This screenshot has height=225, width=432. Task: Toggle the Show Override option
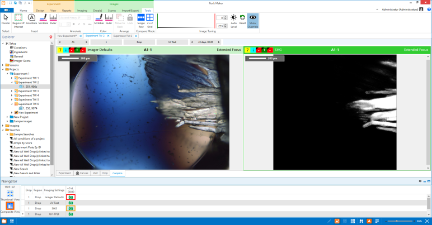(253, 20)
